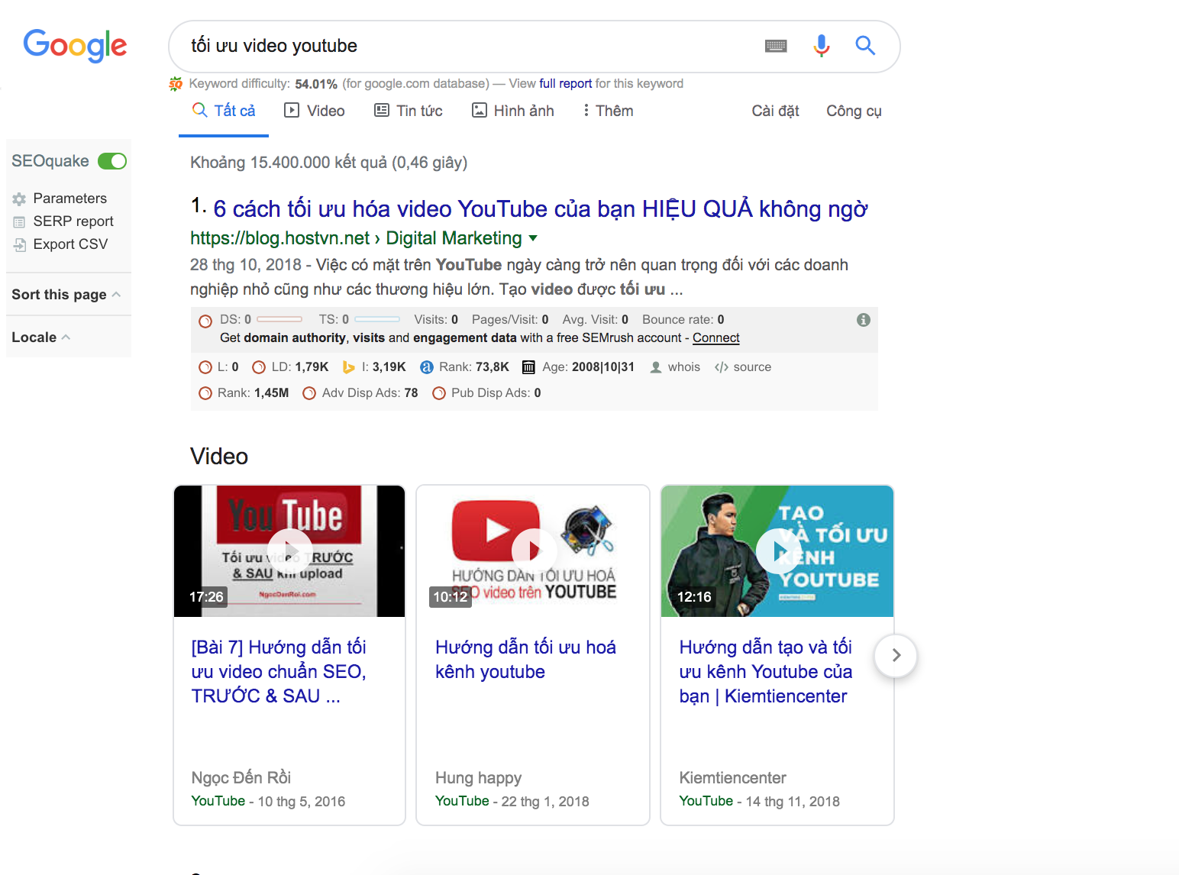This screenshot has width=1179, height=875.
Task: Click the Export CSV link
Action: tap(70, 244)
